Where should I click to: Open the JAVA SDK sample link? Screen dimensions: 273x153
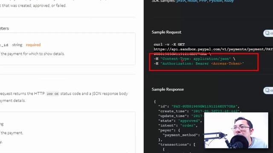181,1
